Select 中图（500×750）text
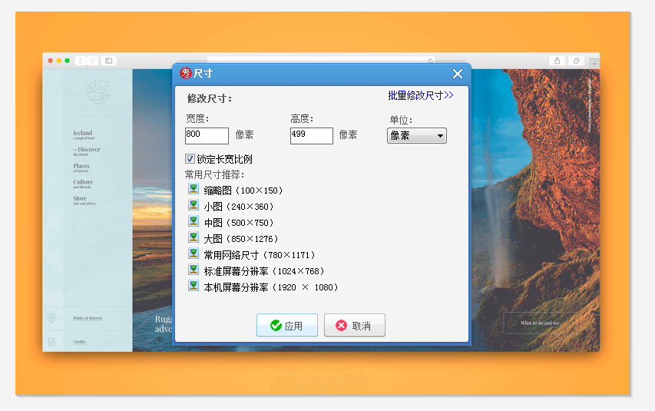 (239, 223)
